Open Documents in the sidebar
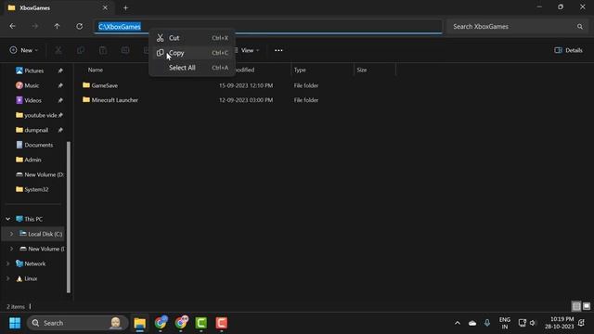The image size is (594, 334). point(39,145)
